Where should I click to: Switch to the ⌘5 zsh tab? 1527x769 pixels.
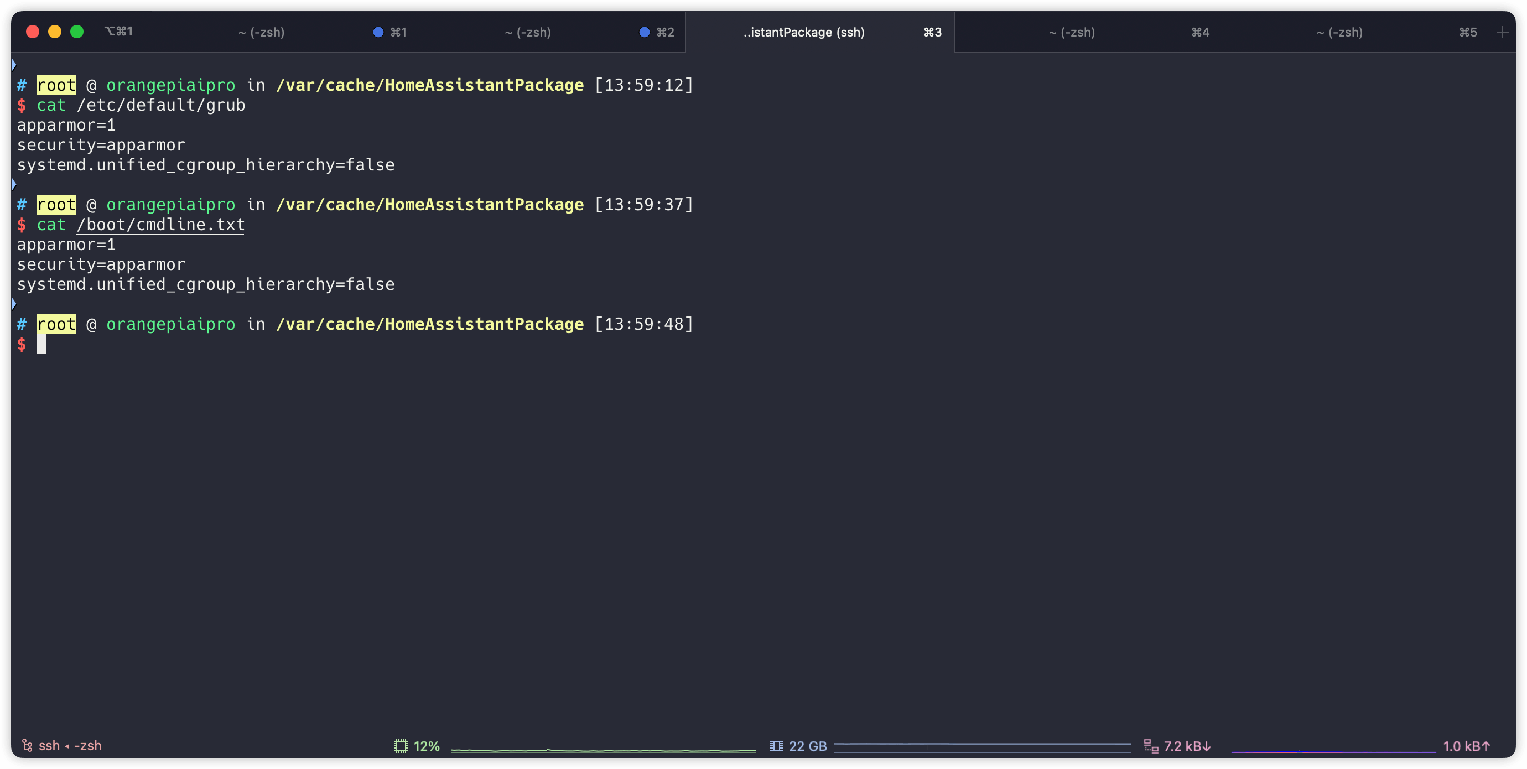[x=1339, y=32]
